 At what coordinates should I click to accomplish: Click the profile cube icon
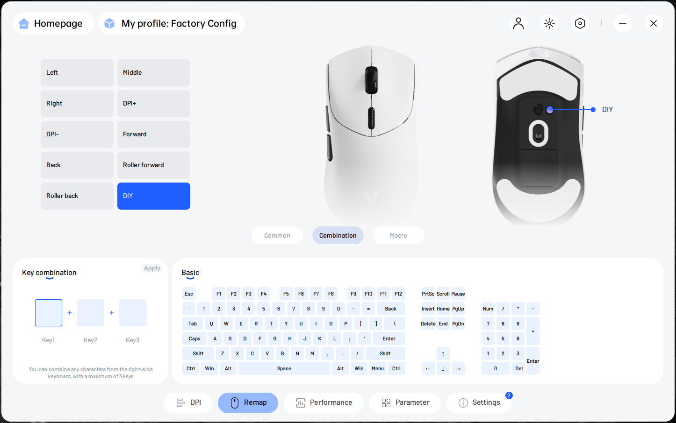coord(109,23)
